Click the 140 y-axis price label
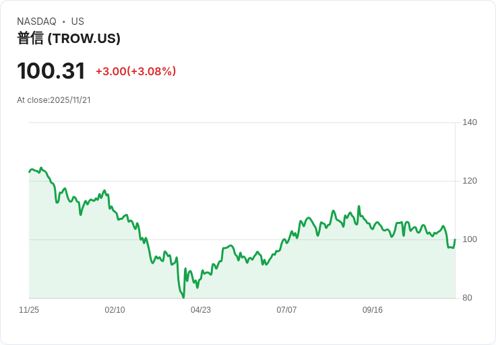This screenshot has width=496, height=345. [x=470, y=122]
